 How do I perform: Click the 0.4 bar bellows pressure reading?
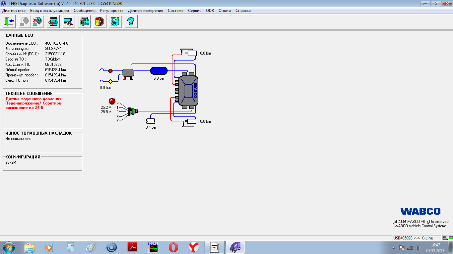151,127
